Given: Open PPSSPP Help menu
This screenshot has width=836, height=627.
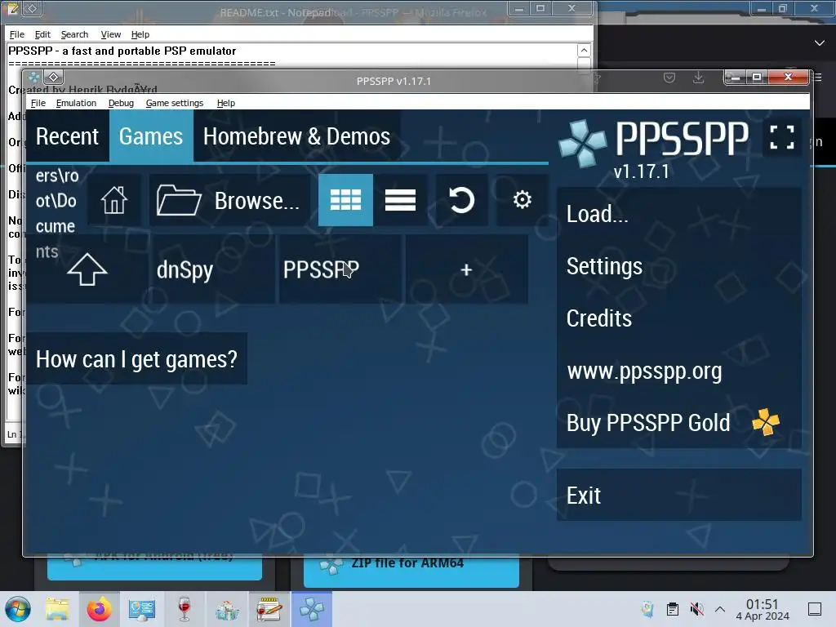Looking at the screenshot, I should pyautogui.click(x=226, y=103).
